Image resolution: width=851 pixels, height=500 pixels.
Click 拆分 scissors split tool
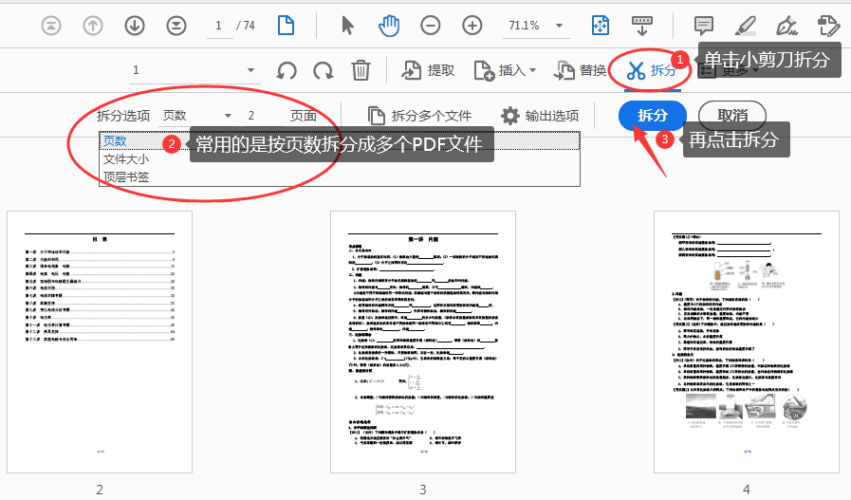point(651,70)
